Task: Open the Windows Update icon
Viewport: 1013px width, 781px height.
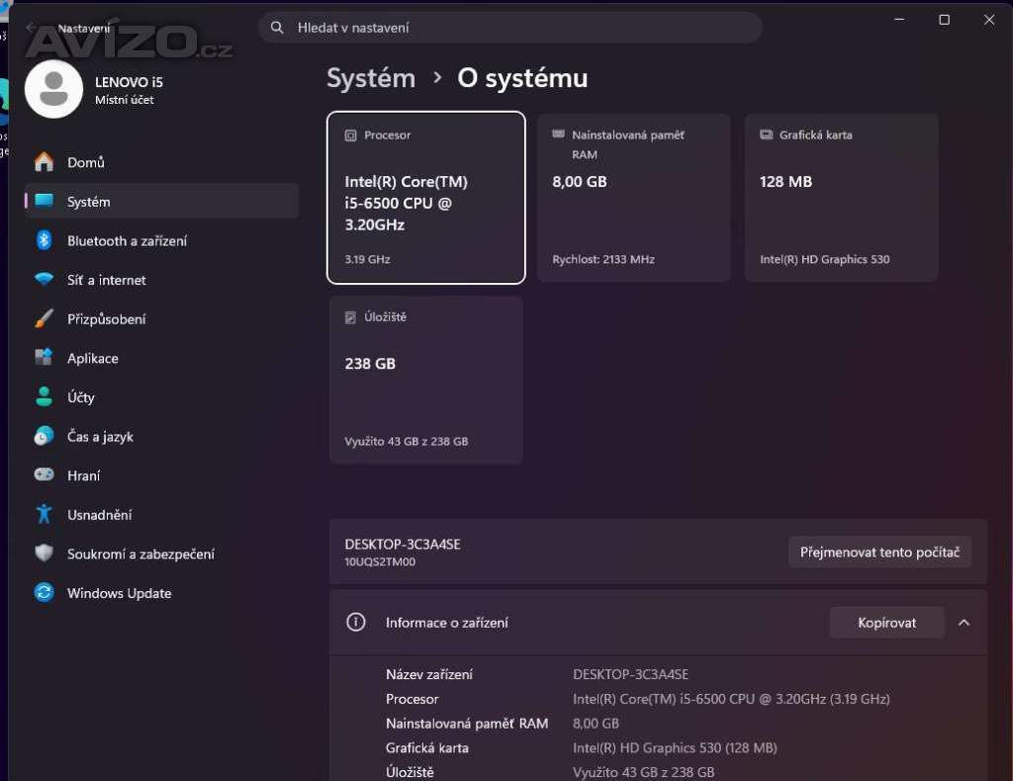Action: [44, 592]
